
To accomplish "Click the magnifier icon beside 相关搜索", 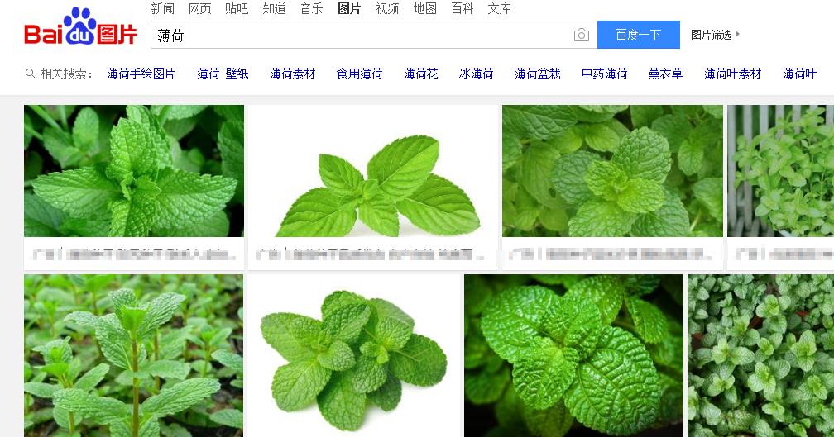I will point(31,74).
